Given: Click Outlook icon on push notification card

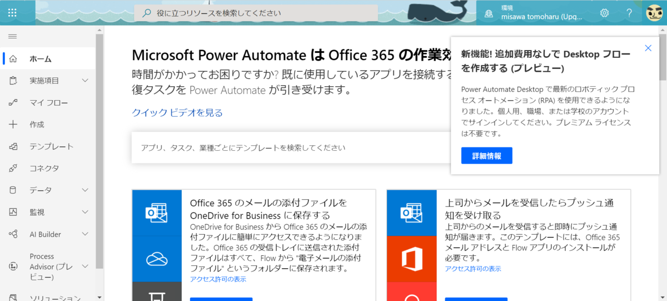Looking at the screenshot, I should point(412,213).
